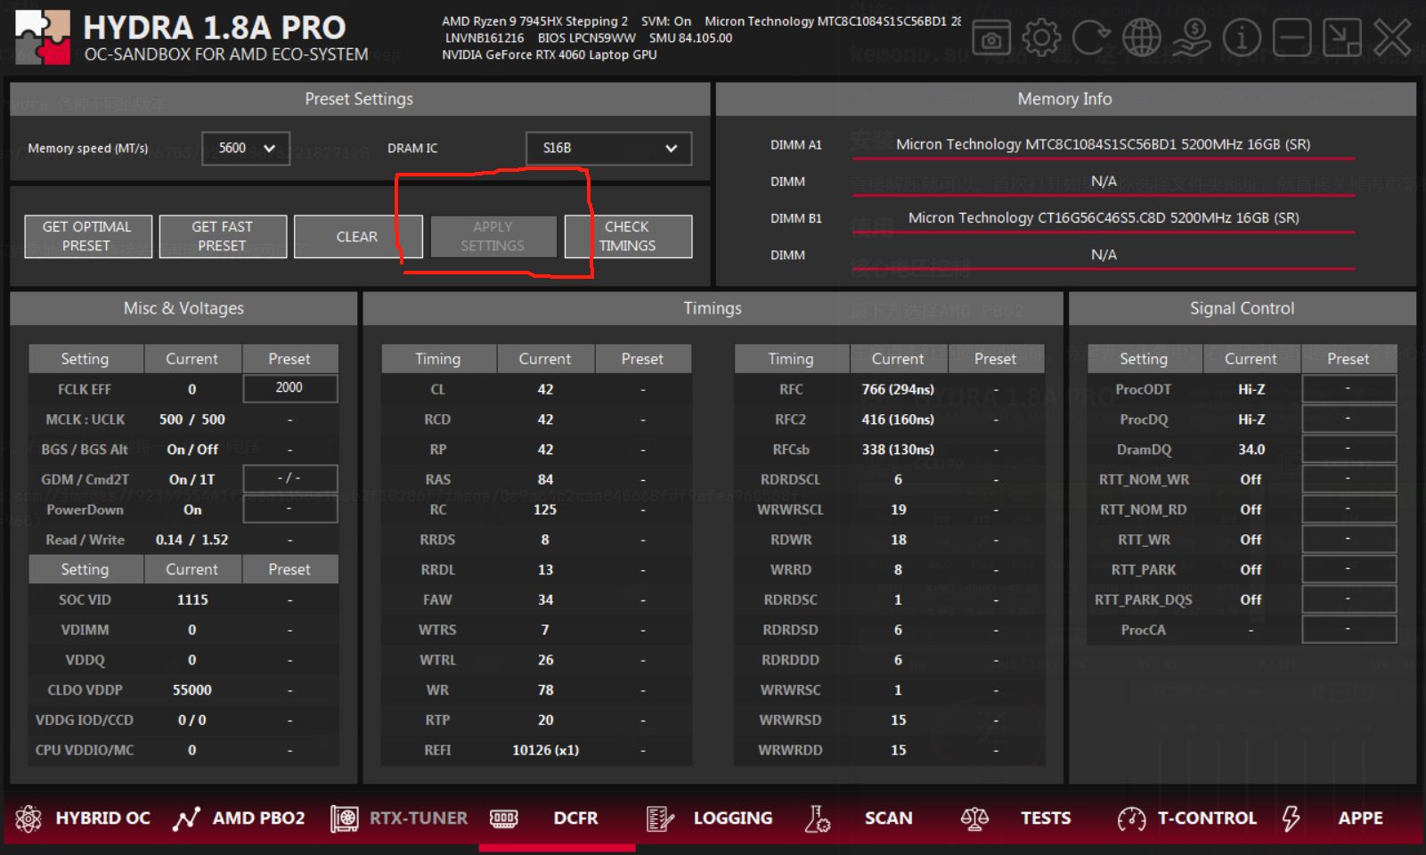Click the DIMM A1 Micron memory entry
Image resolution: width=1426 pixels, height=855 pixels.
coord(1103,144)
